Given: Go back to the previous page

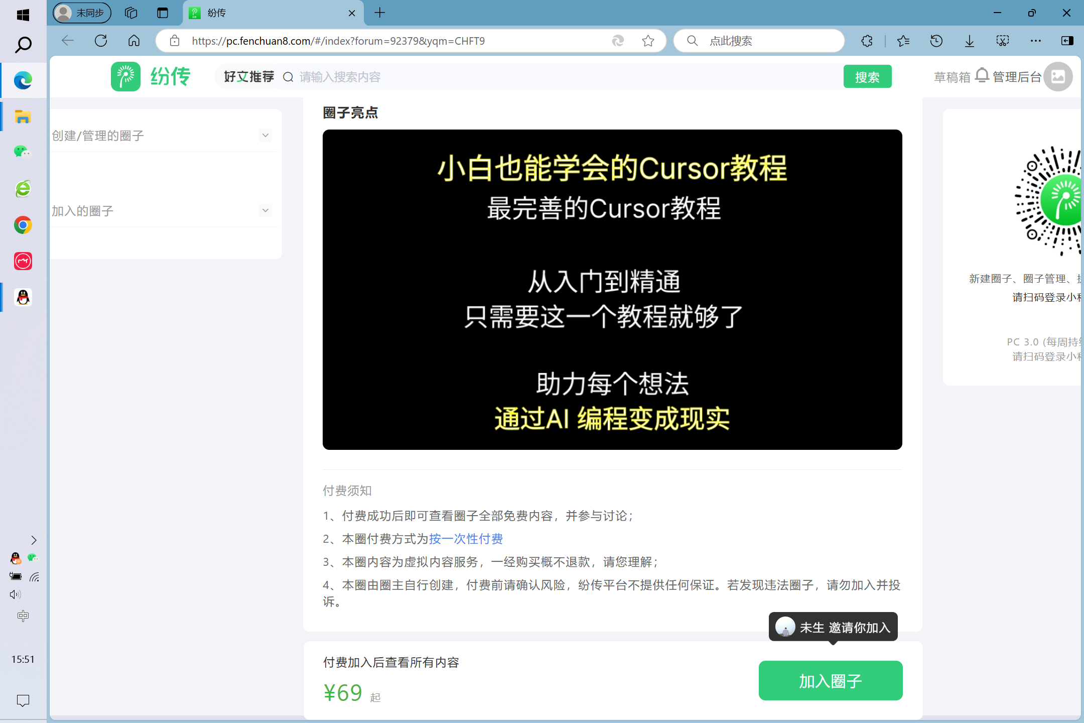Looking at the screenshot, I should [x=68, y=41].
